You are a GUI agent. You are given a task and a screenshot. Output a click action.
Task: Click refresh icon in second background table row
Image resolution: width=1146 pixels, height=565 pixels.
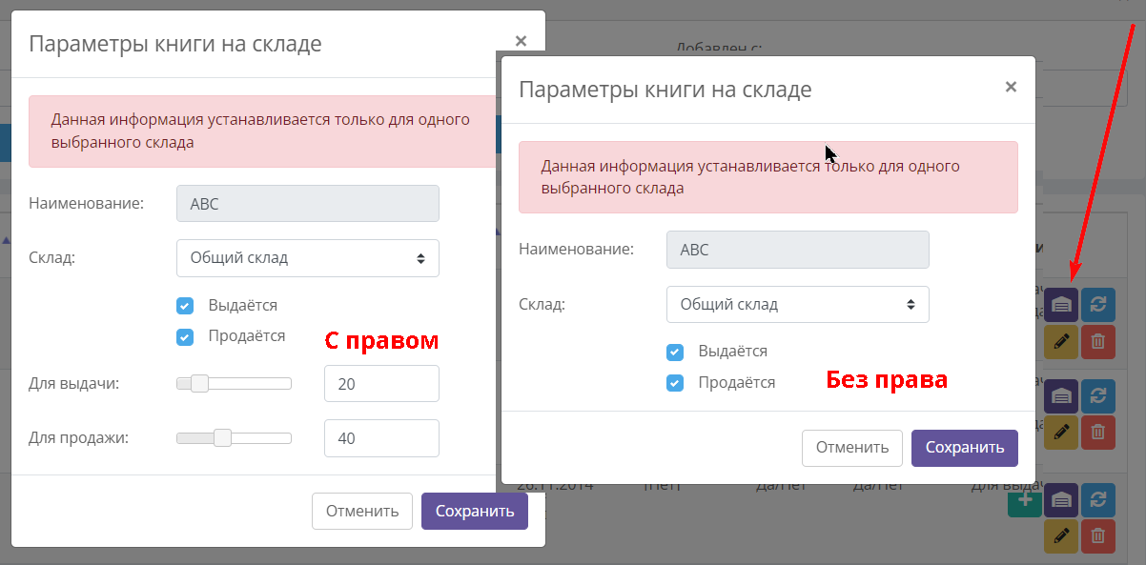point(1098,395)
